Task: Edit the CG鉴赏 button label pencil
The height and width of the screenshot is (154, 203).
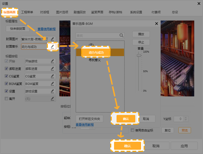Action: point(52,76)
